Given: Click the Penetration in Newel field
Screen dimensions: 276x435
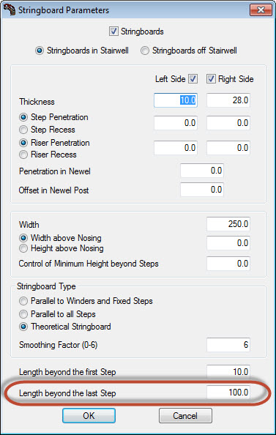Looking at the screenshot, I should tap(202, 171).
